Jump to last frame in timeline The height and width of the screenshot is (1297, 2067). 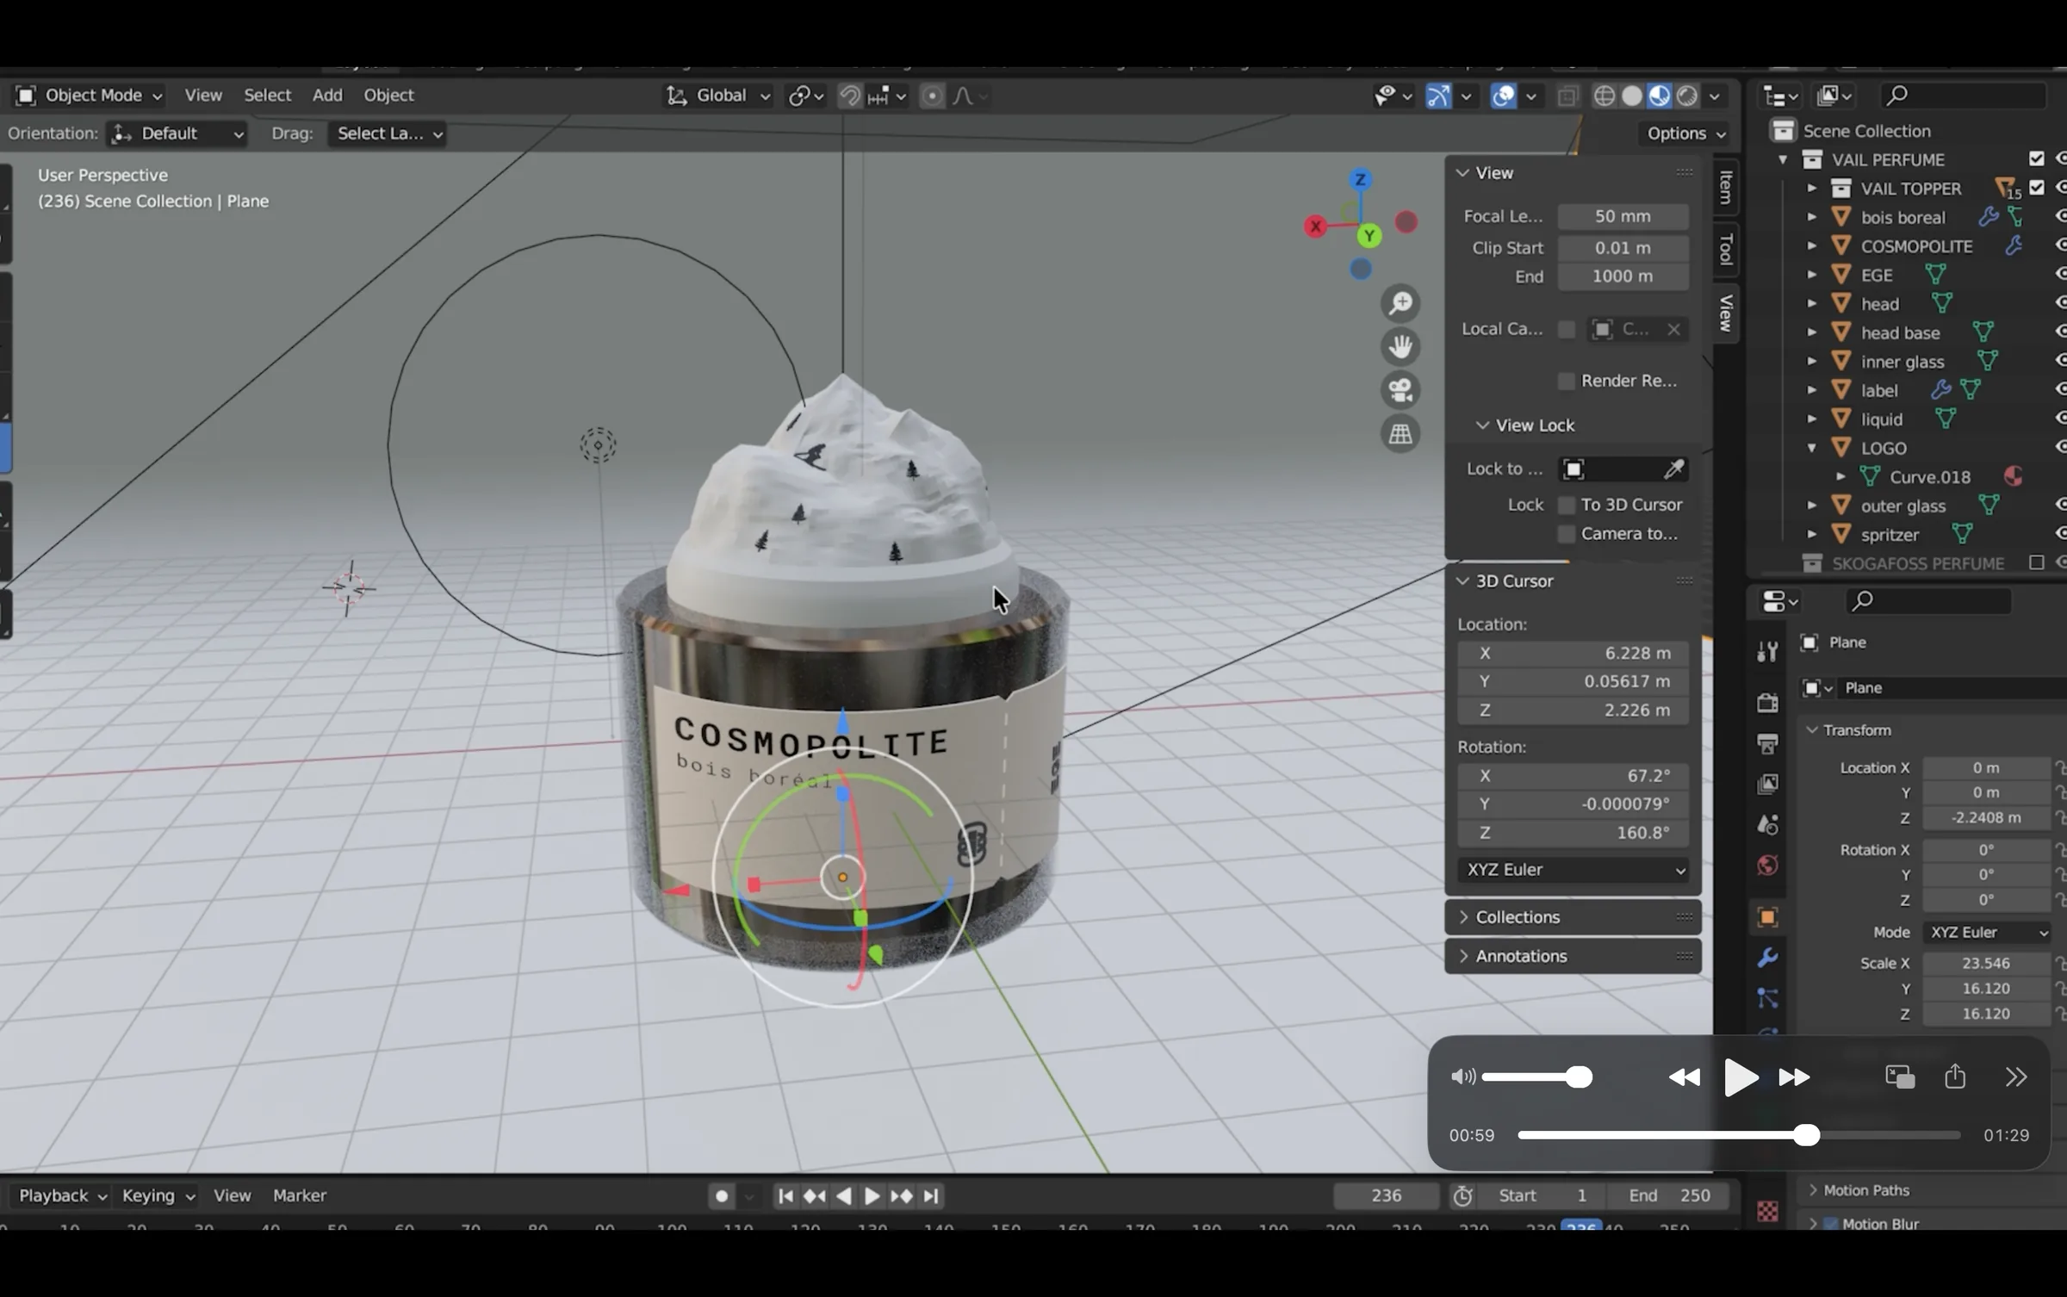click(x=931, y=1195)
